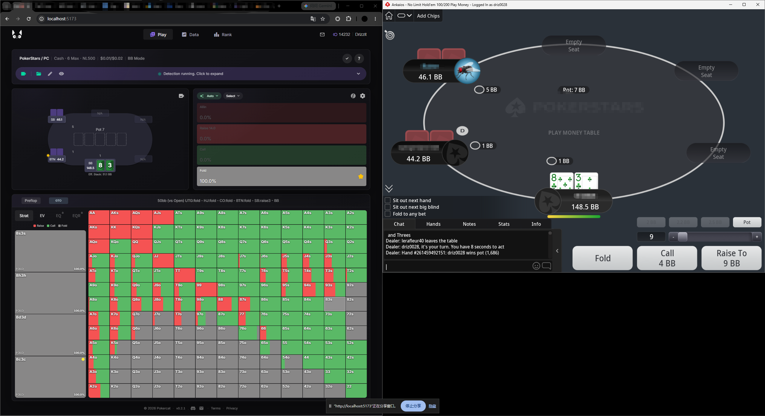Collapse the chat panel arrow

click(557, 251)
